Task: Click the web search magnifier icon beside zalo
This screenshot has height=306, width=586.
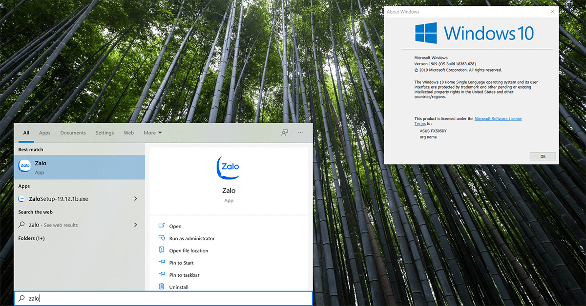Action: coord(21,225)
